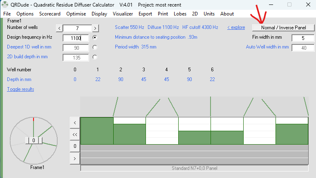
Task: Open the Optimise menu
Action: pos(76,14)
